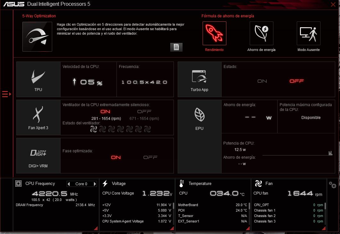Viewport: 340px width, 234px height.
Task: Click the PCH temperature row
Action: pos(213,210)
